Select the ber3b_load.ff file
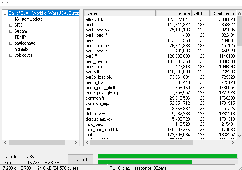Screen dimensions: 242x170 pos(97,82)
